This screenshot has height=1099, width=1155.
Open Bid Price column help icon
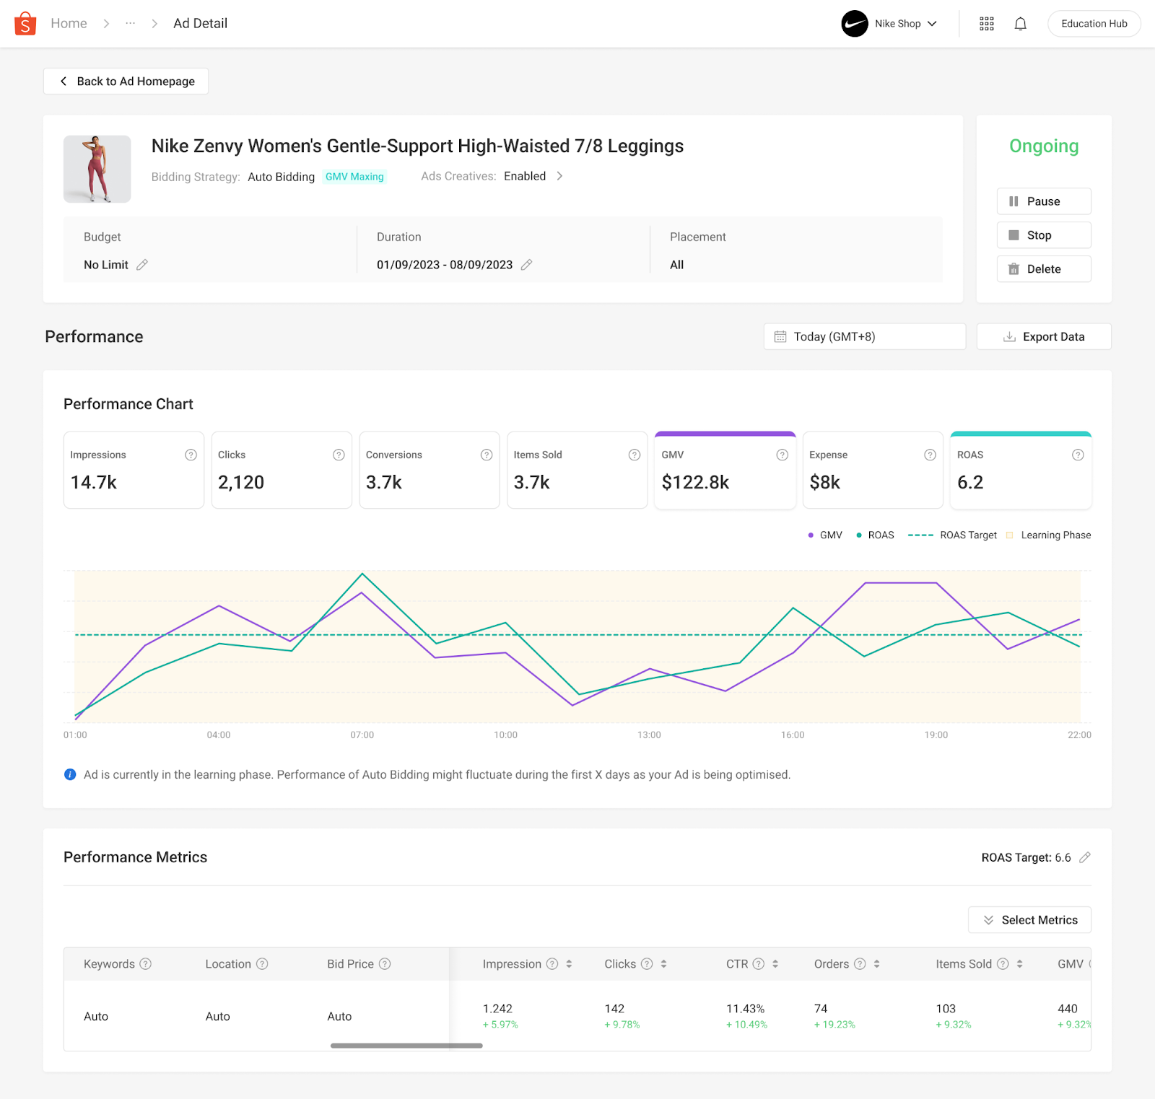click(x=385, y=964)
